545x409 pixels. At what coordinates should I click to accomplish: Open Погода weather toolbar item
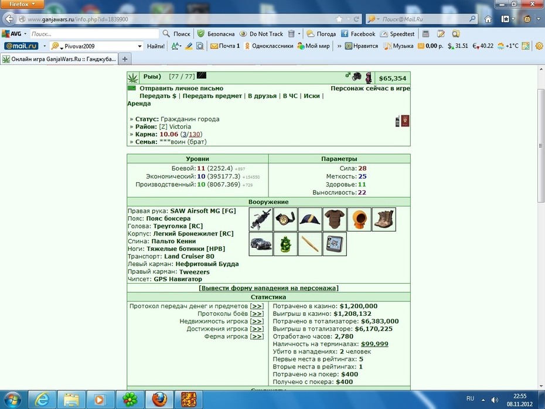[321, 34]
